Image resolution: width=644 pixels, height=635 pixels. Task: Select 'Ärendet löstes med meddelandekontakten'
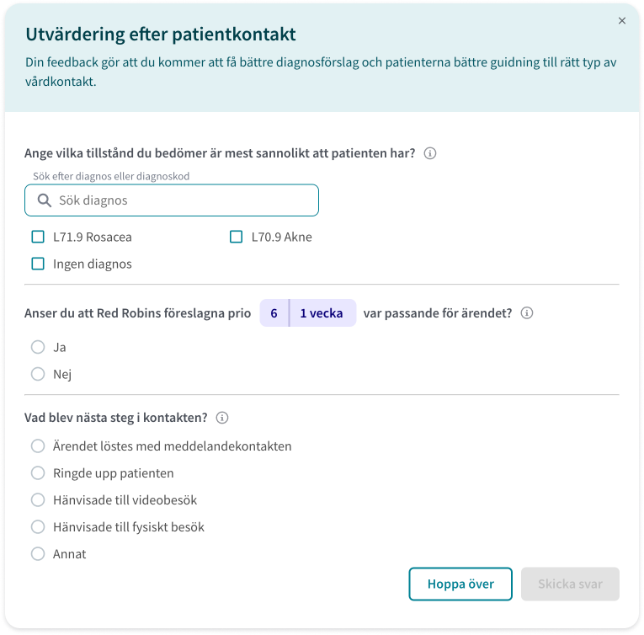click(38, 446)
